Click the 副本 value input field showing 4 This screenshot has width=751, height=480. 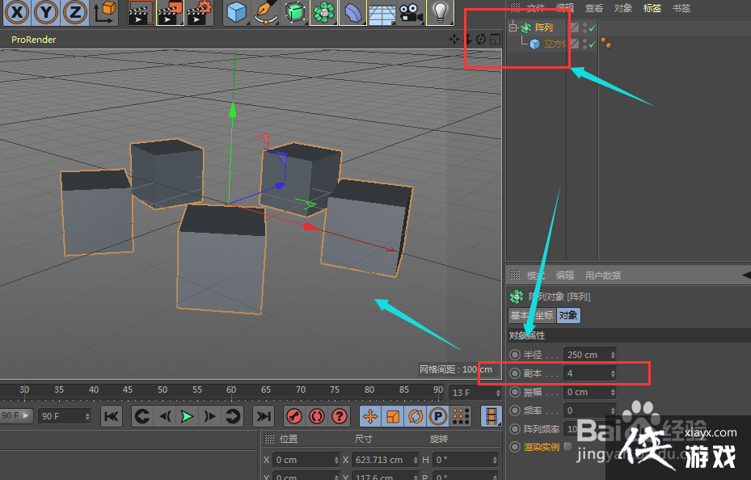click(x=582, y=373)
